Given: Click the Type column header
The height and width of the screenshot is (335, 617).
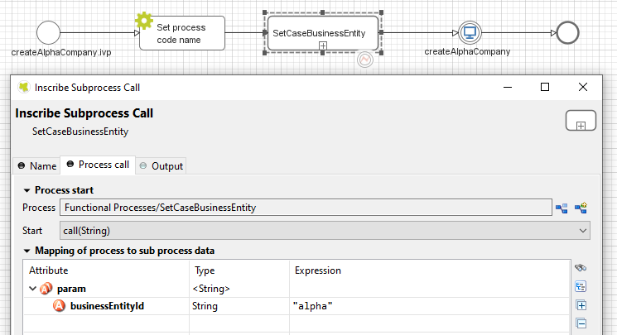Looking at the screenshot, I should [x=239, y=270].
